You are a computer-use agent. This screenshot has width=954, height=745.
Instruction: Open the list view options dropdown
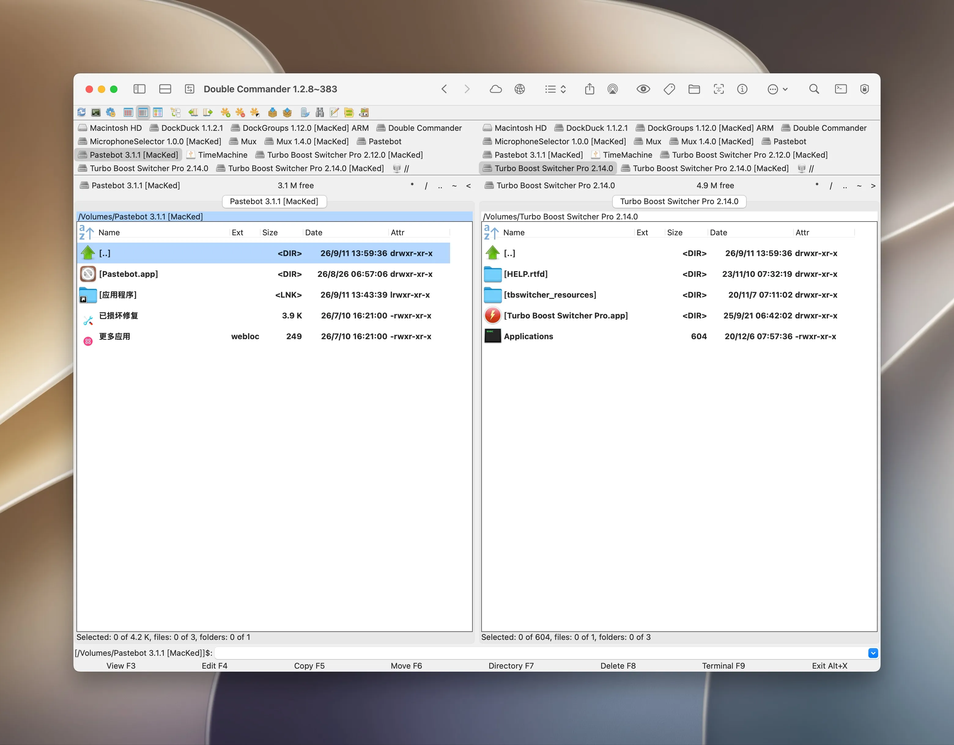point(556,89)
